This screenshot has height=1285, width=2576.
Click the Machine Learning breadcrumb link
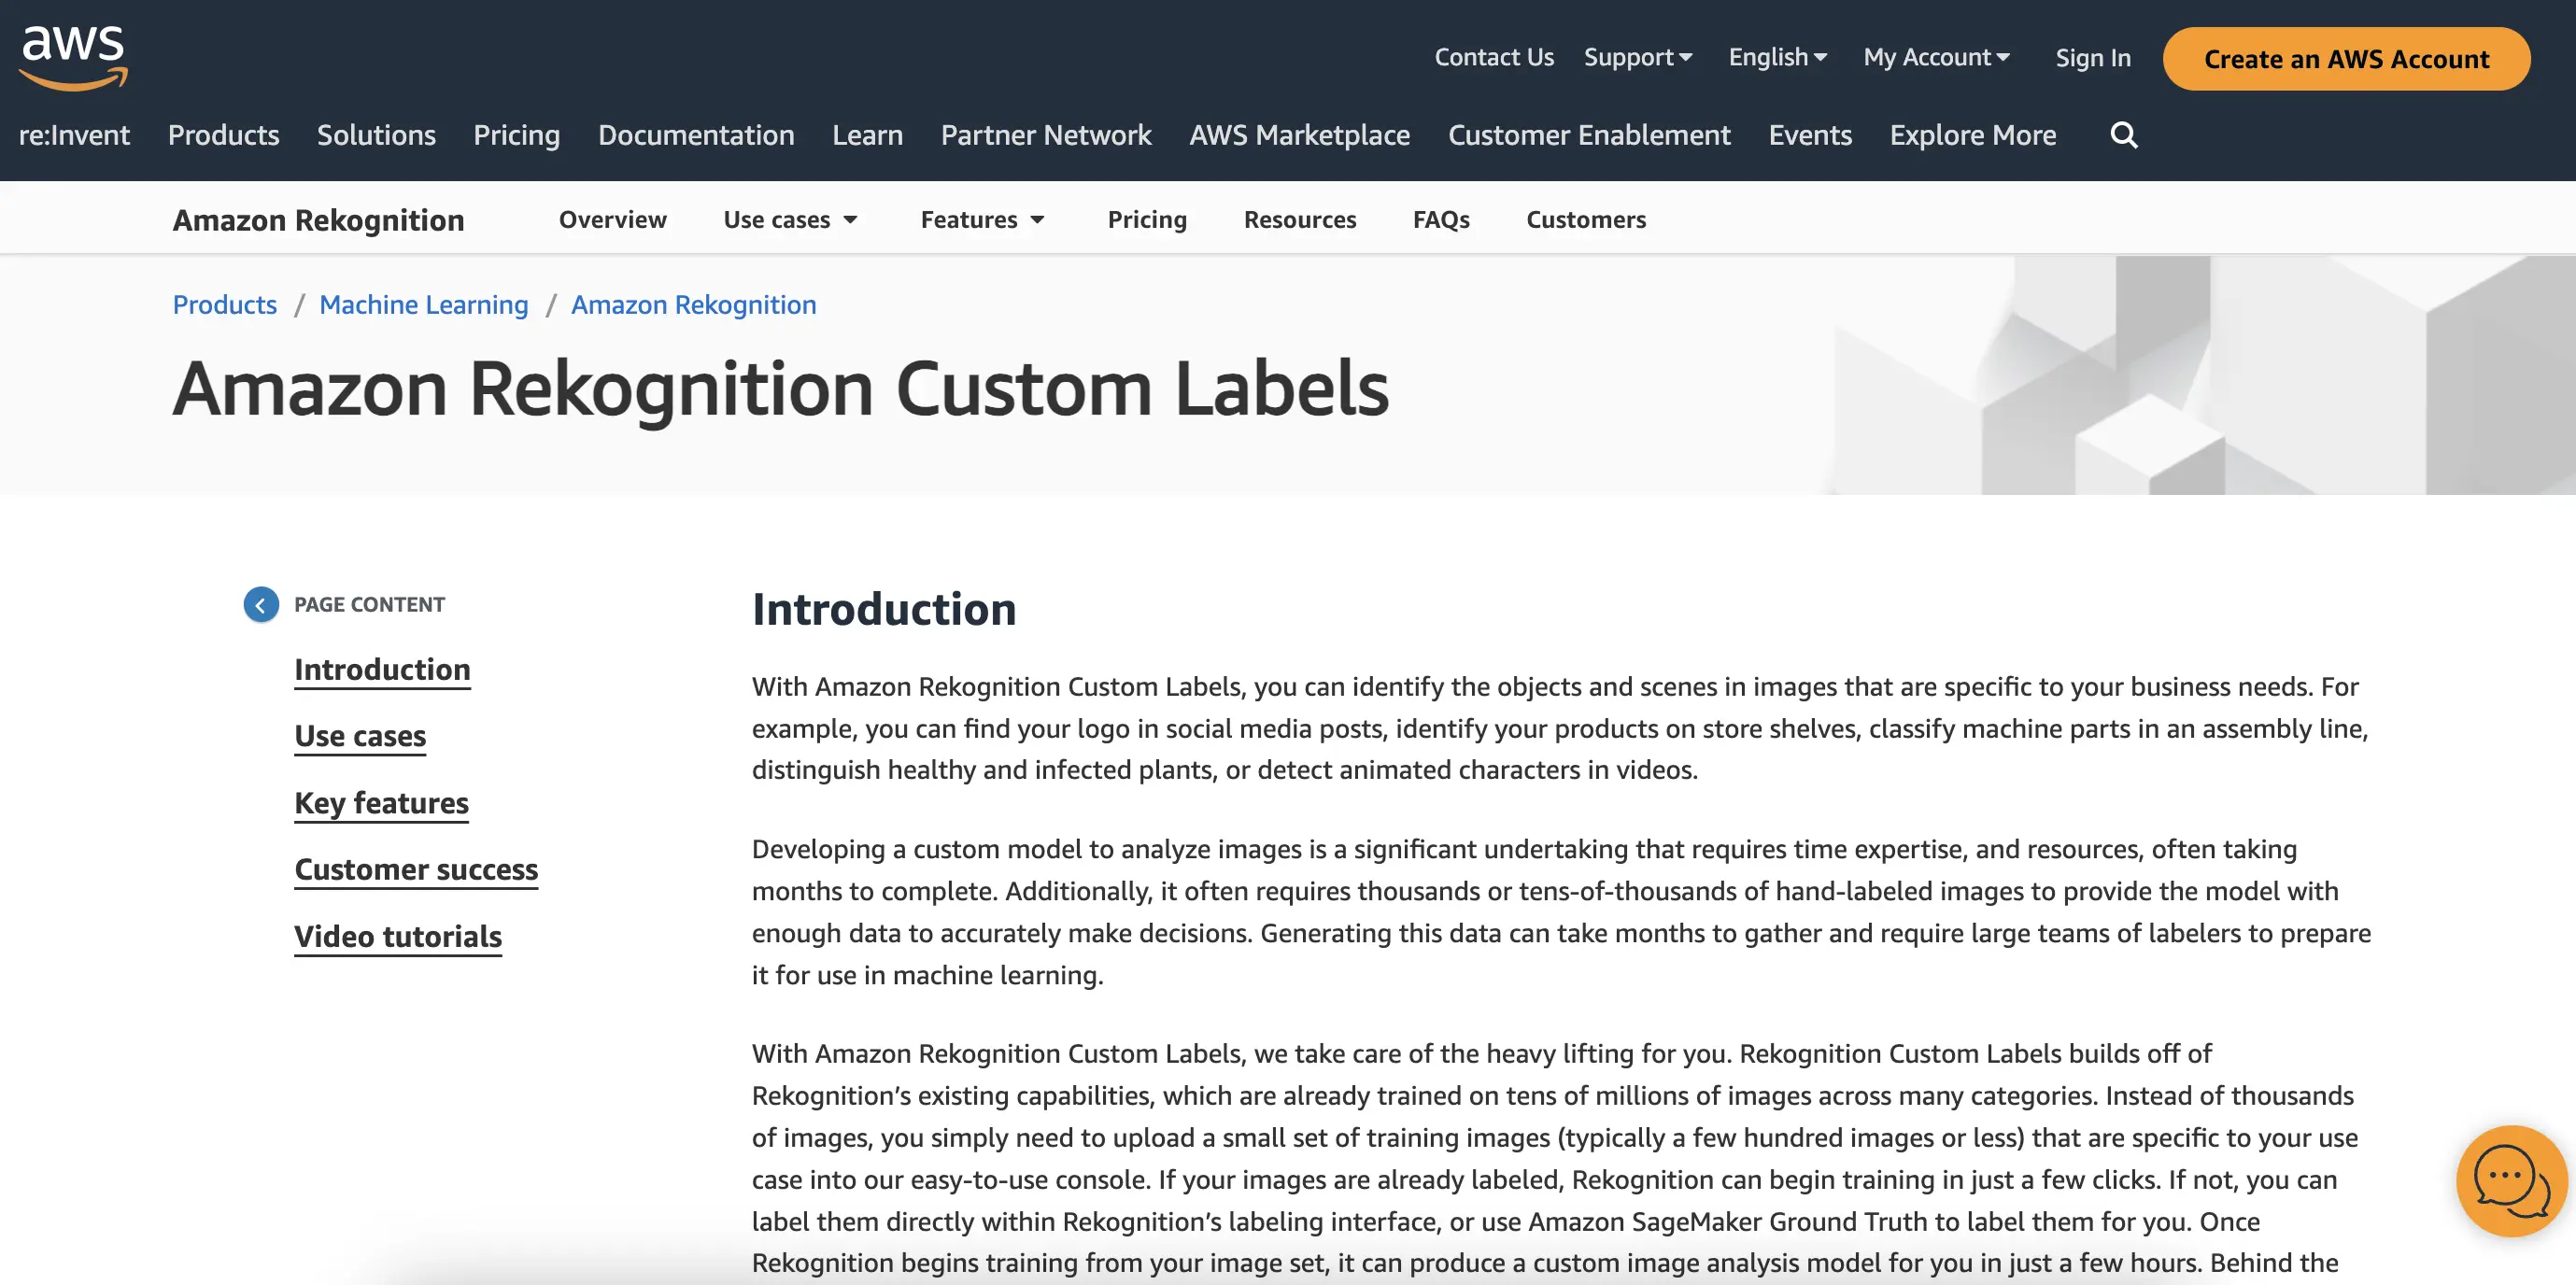tap(424, 303)
